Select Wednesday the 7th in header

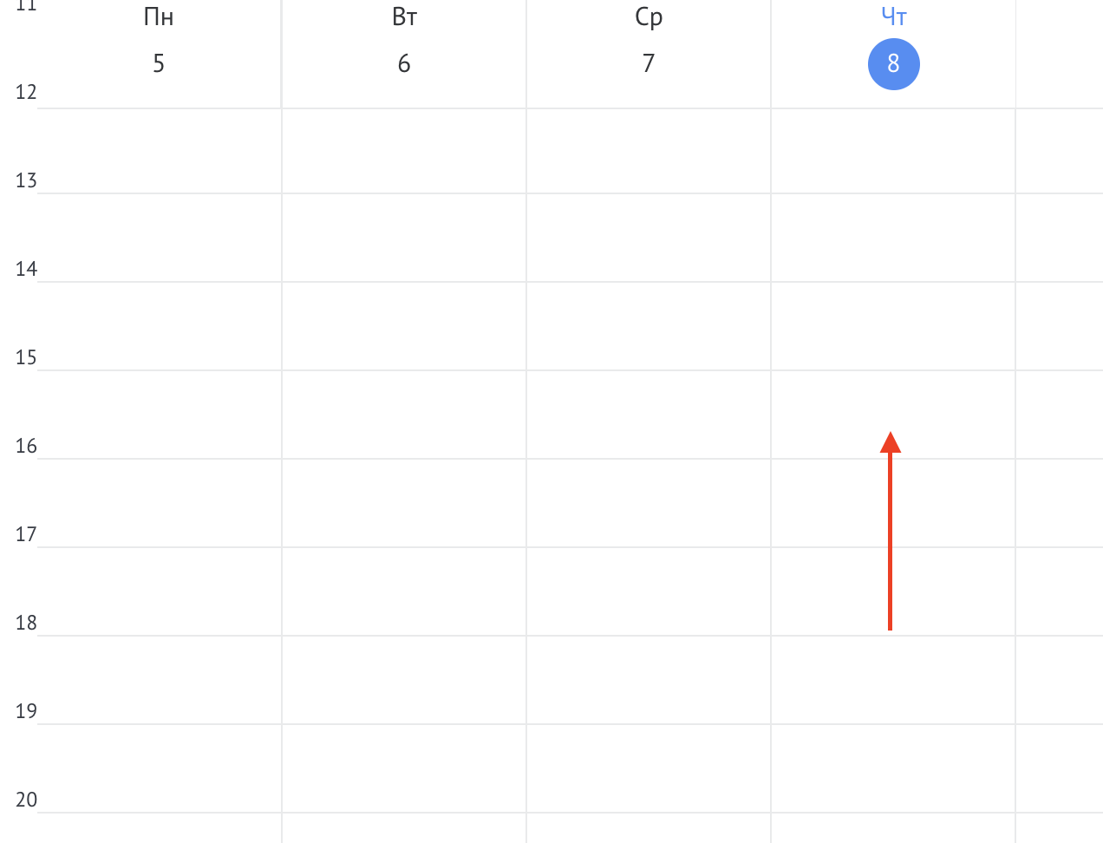(x=649, y=63)
